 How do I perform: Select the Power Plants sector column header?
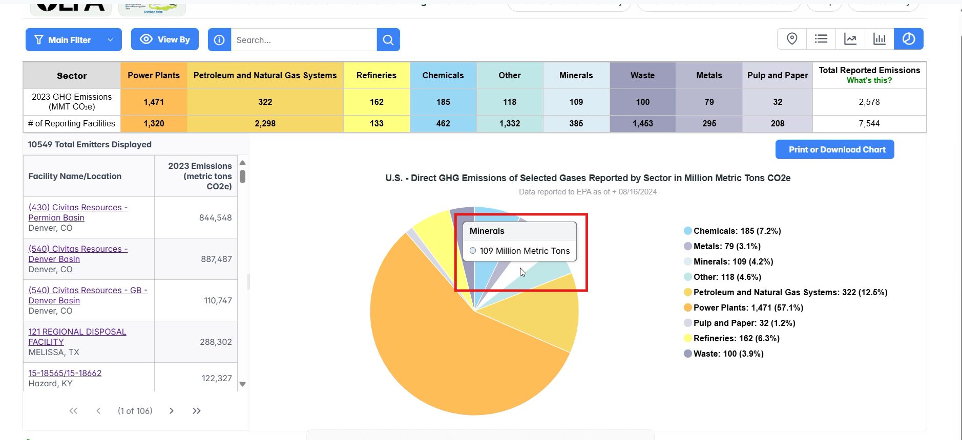point(154,75)
